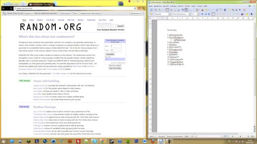
Task: Click the Windows Start button
Action: click(3, 141)
